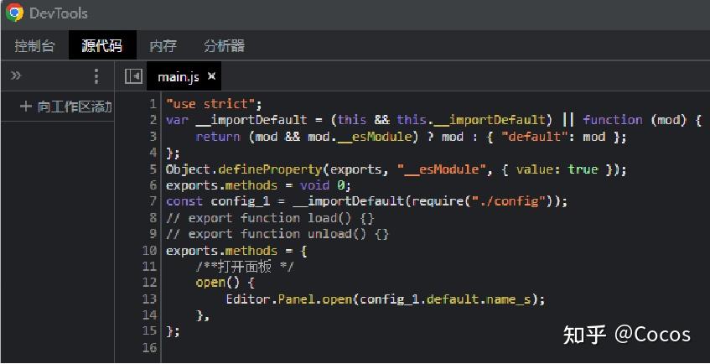This screenshot has height=364, width=710.
Task: Click the 打开面板 comment line
Action: 245,267
